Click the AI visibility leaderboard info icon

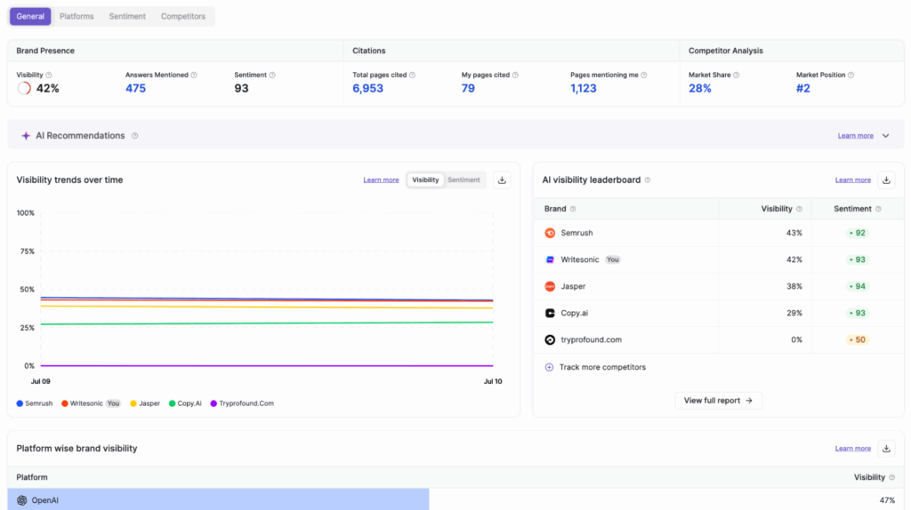pos(648,179)
